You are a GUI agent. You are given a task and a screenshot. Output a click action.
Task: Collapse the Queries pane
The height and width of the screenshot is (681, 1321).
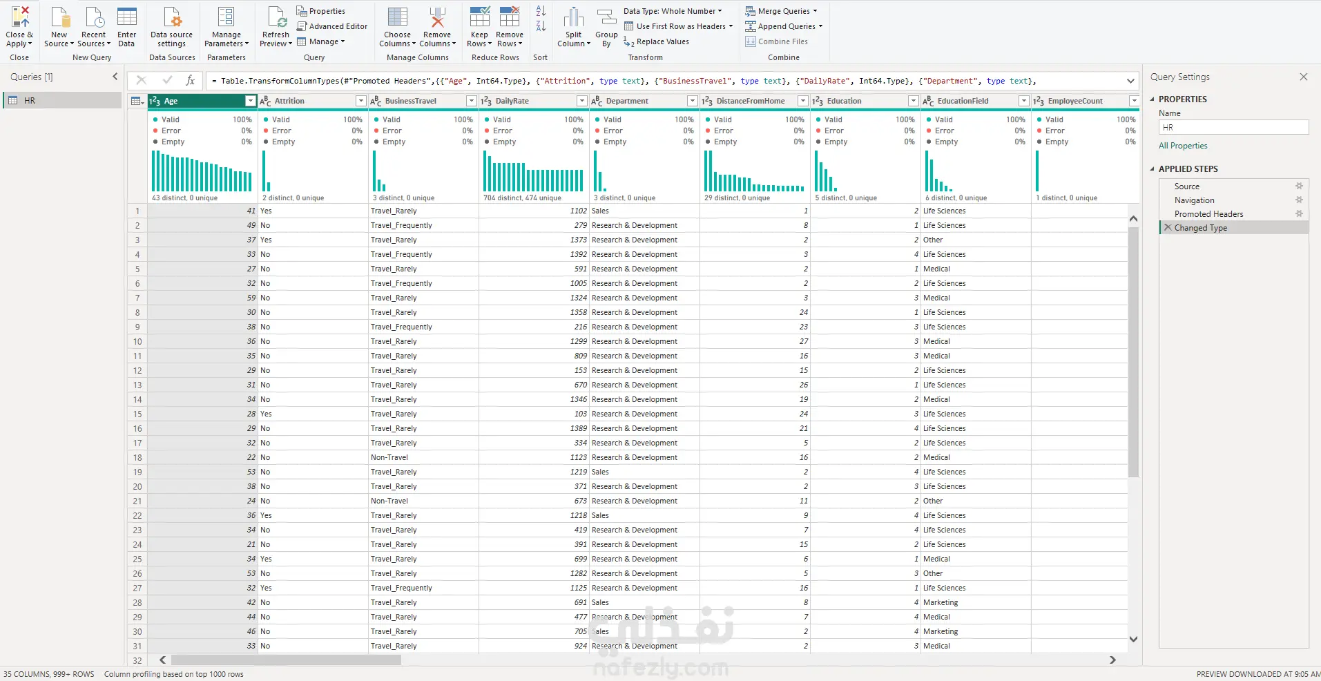(x=115, y=77)
